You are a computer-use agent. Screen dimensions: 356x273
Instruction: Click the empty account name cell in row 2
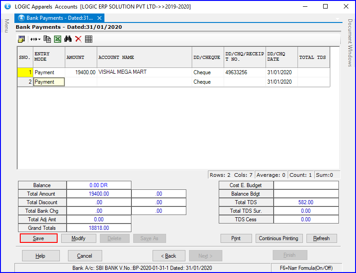144,82
